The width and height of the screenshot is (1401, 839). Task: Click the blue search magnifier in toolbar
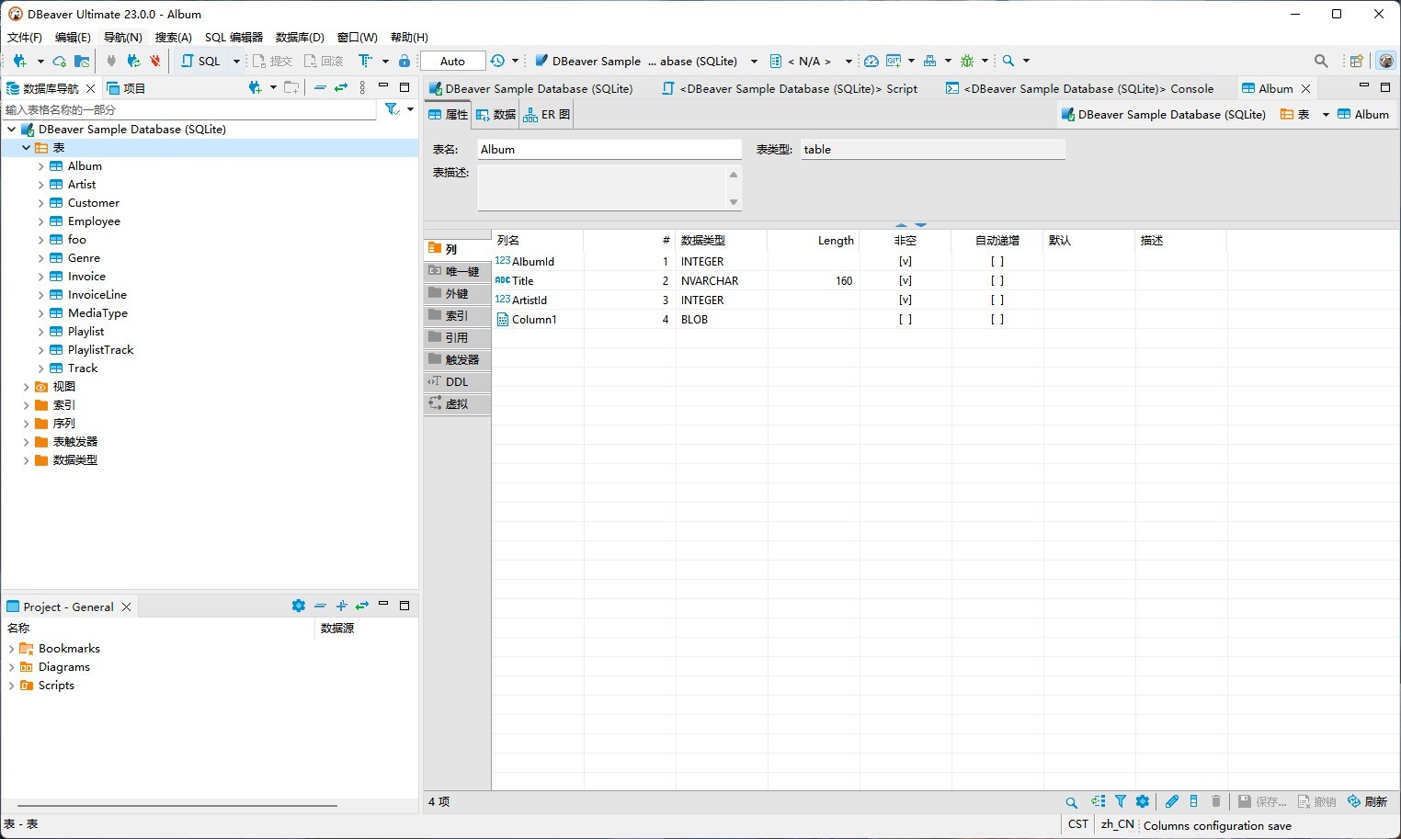coord(1008,61)
